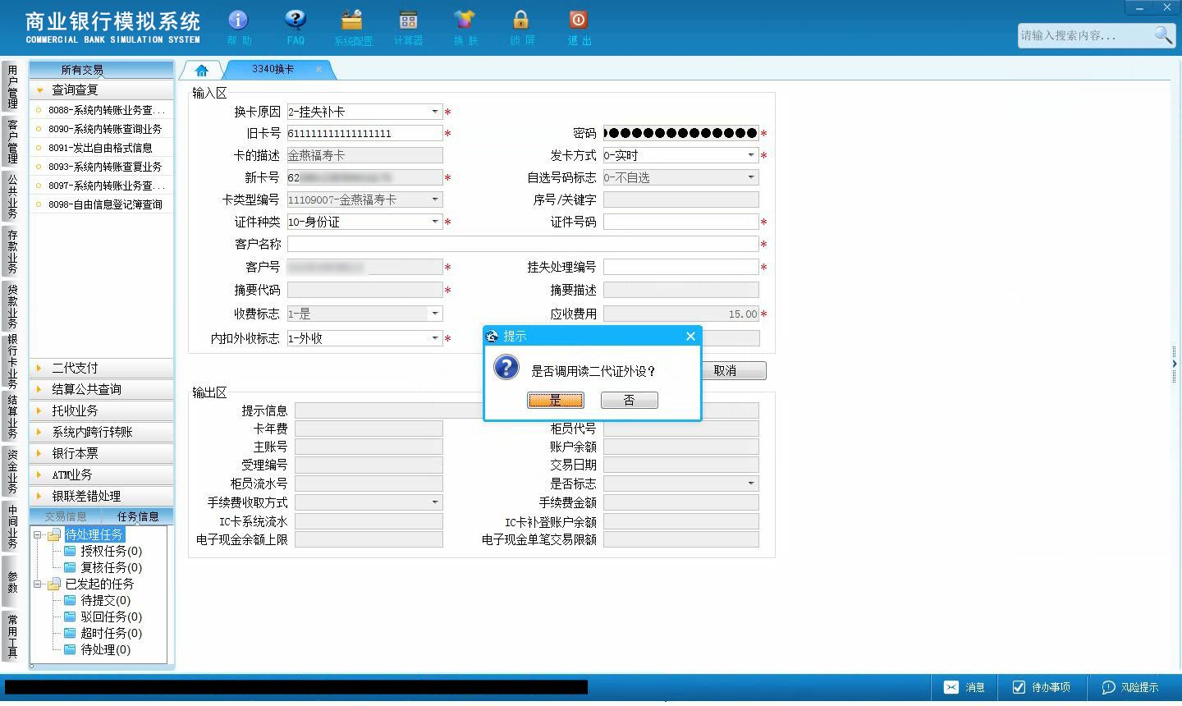Click the search magnifier icon

point(1163,34)
